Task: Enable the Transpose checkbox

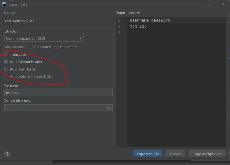Action: (x=6, y=54)
